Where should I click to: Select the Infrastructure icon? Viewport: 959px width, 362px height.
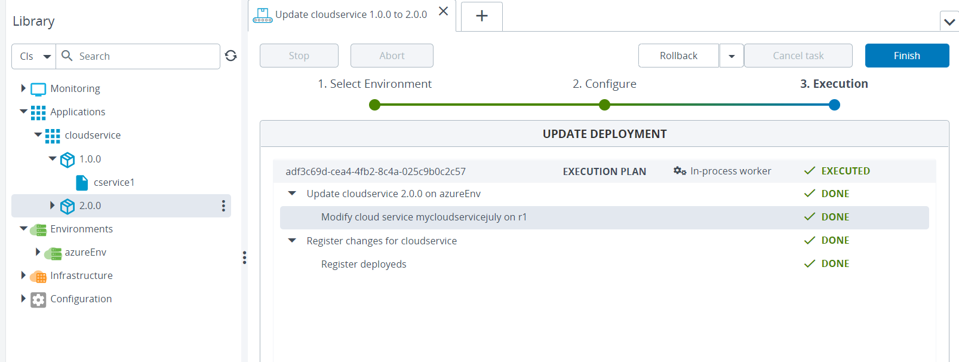(38, 276)
